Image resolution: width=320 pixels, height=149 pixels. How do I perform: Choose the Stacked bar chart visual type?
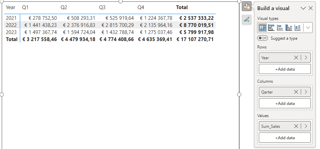click(x=271, y=28)
